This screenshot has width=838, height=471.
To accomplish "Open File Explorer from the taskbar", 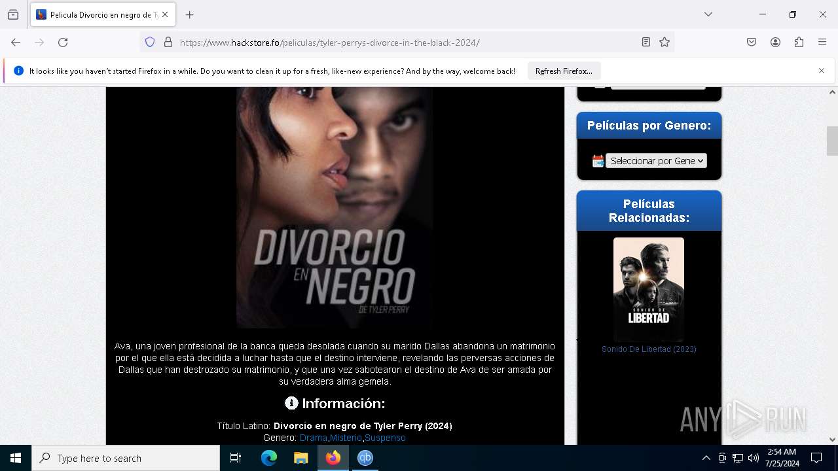I will click(301, 458).
